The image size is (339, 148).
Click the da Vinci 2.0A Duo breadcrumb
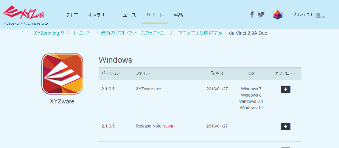click(248, 33)
